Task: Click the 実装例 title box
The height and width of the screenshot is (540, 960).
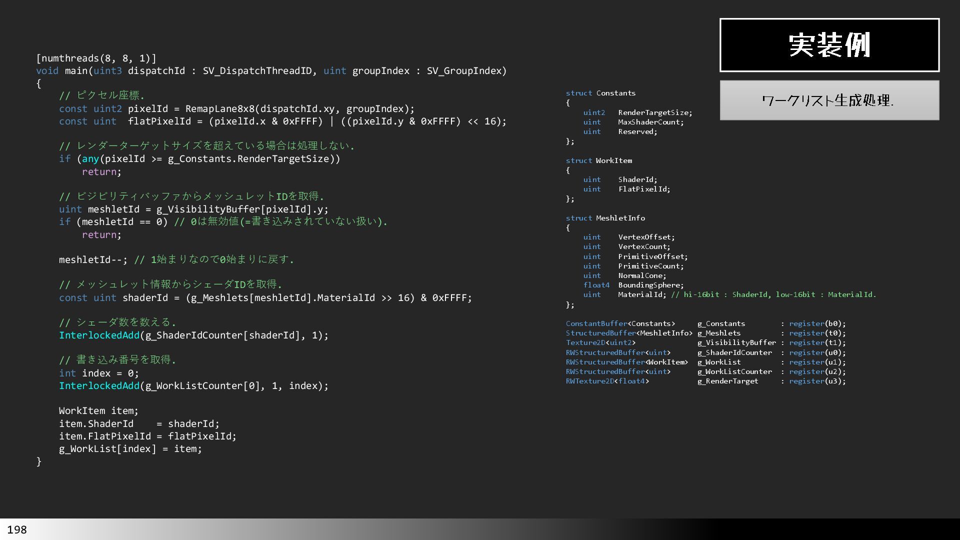Action: coord(829,45)
